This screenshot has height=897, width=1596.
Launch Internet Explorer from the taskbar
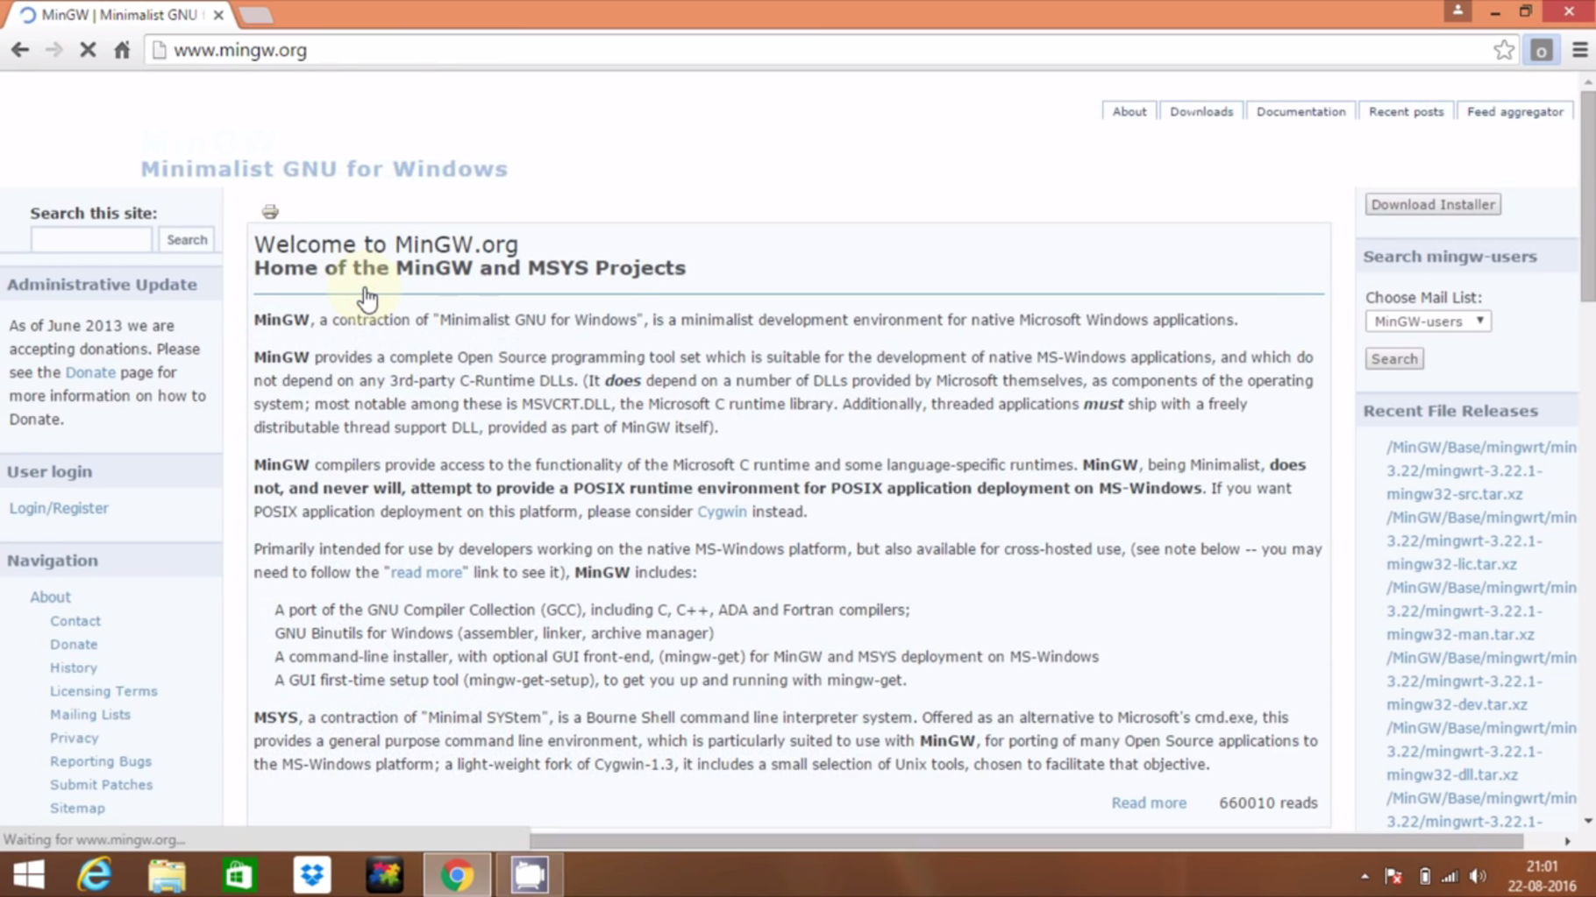[94, 874]
